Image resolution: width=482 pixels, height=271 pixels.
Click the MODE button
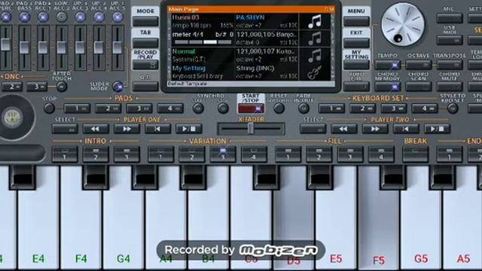pyautogui.click(x=145, y=21)
